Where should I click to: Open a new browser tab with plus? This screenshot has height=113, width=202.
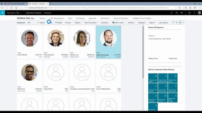click(51, 4)
